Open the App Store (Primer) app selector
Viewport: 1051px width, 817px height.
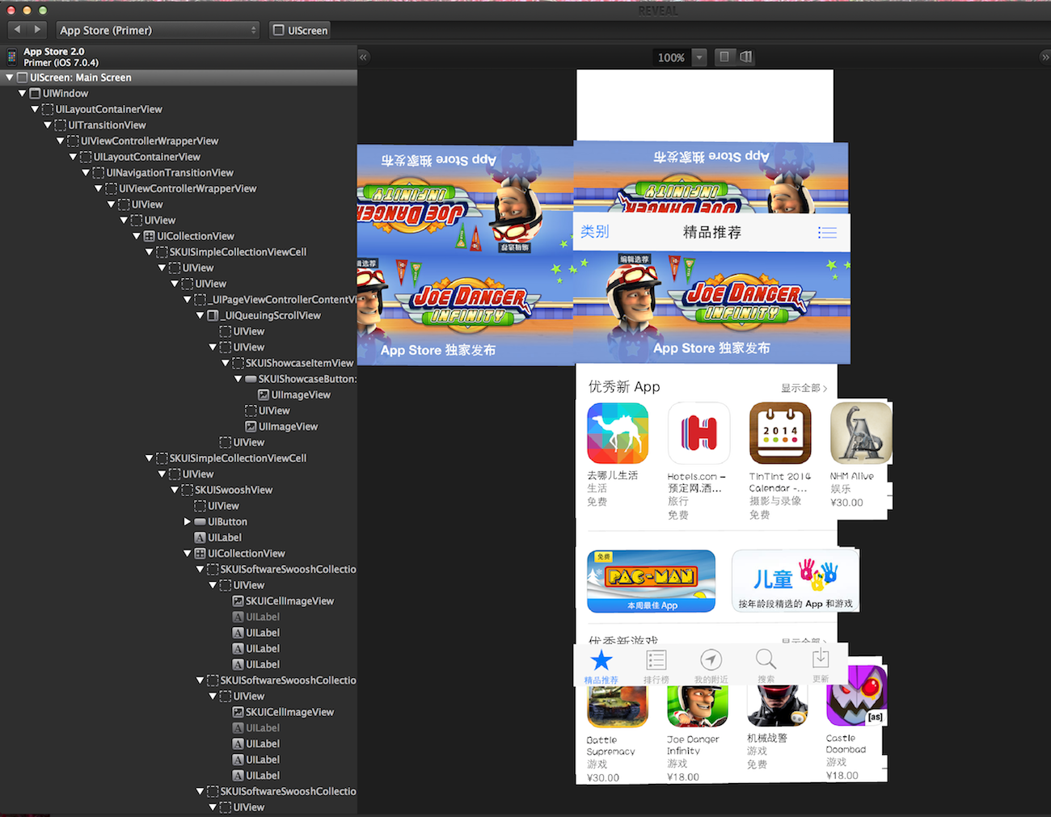(x=158, y=30)
